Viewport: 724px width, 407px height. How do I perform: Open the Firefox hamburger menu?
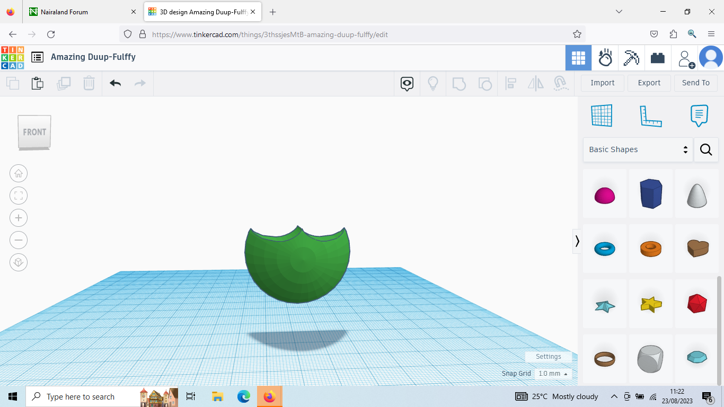[x=711, y=34]
